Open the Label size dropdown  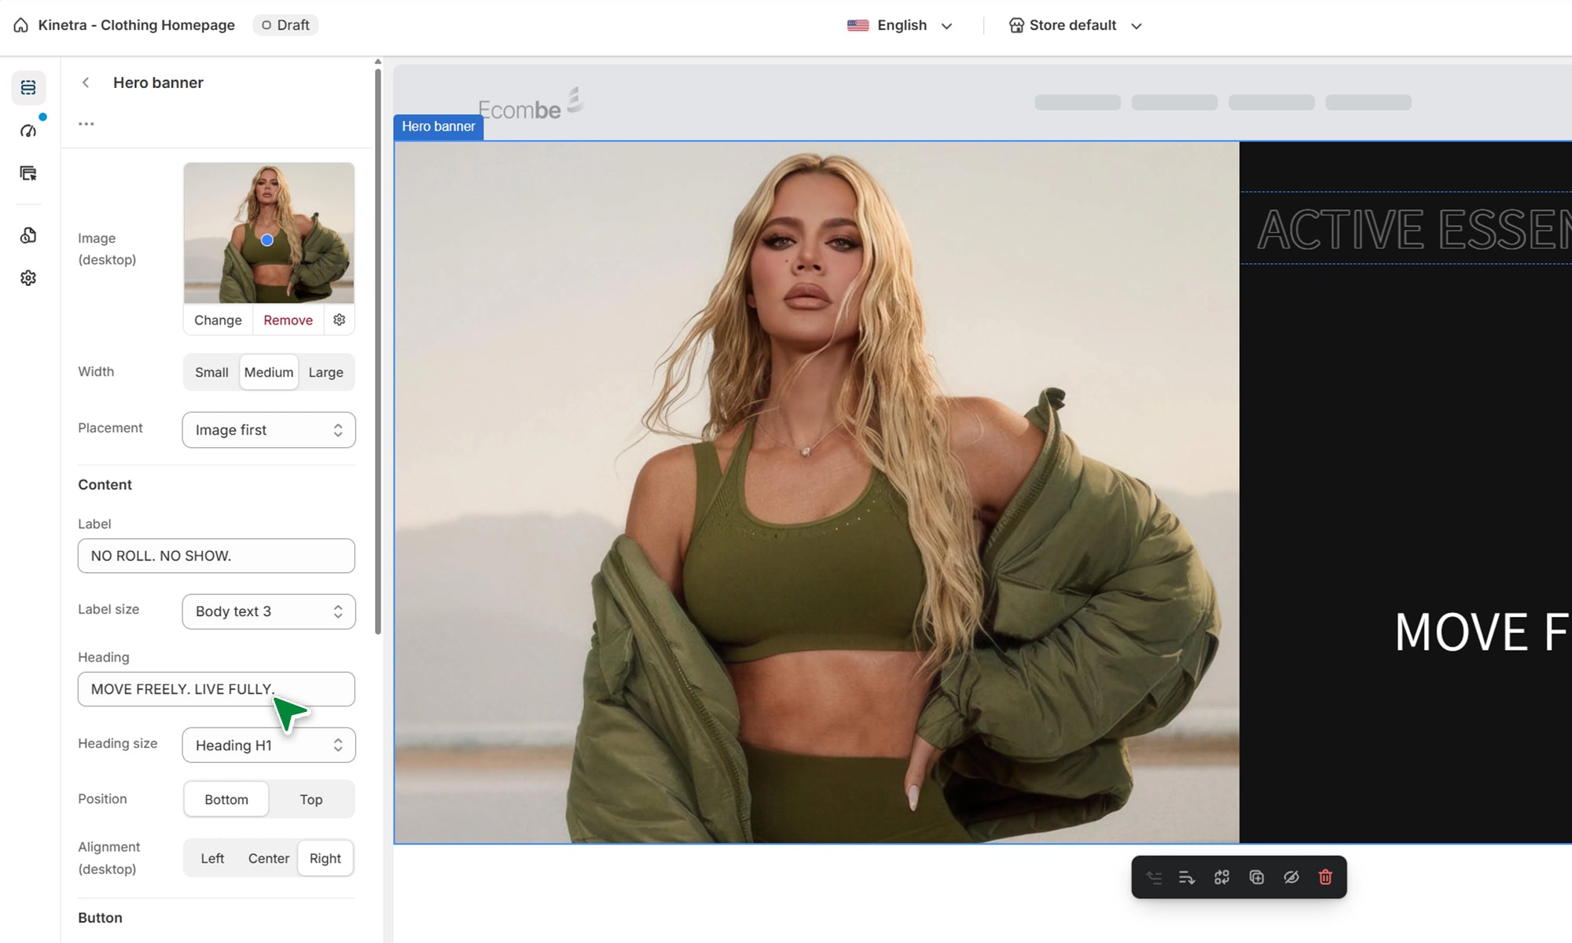[269, 611]
